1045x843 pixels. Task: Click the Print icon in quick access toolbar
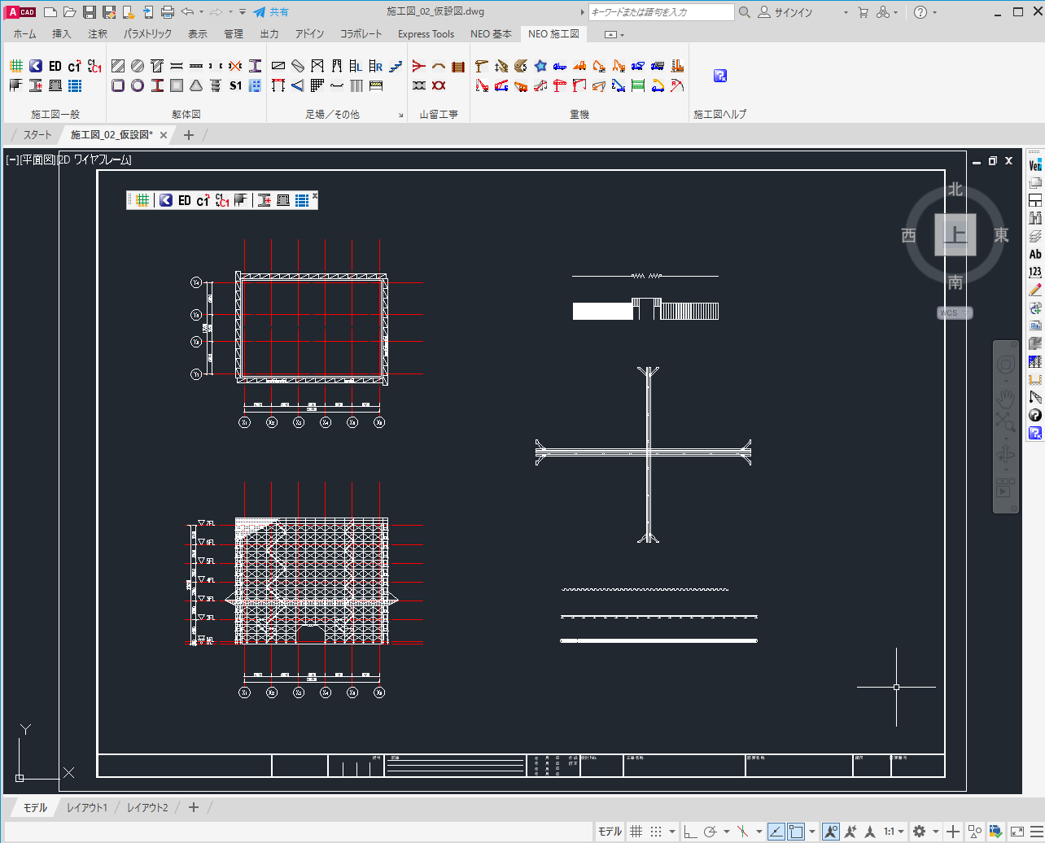tap(168, 12)
